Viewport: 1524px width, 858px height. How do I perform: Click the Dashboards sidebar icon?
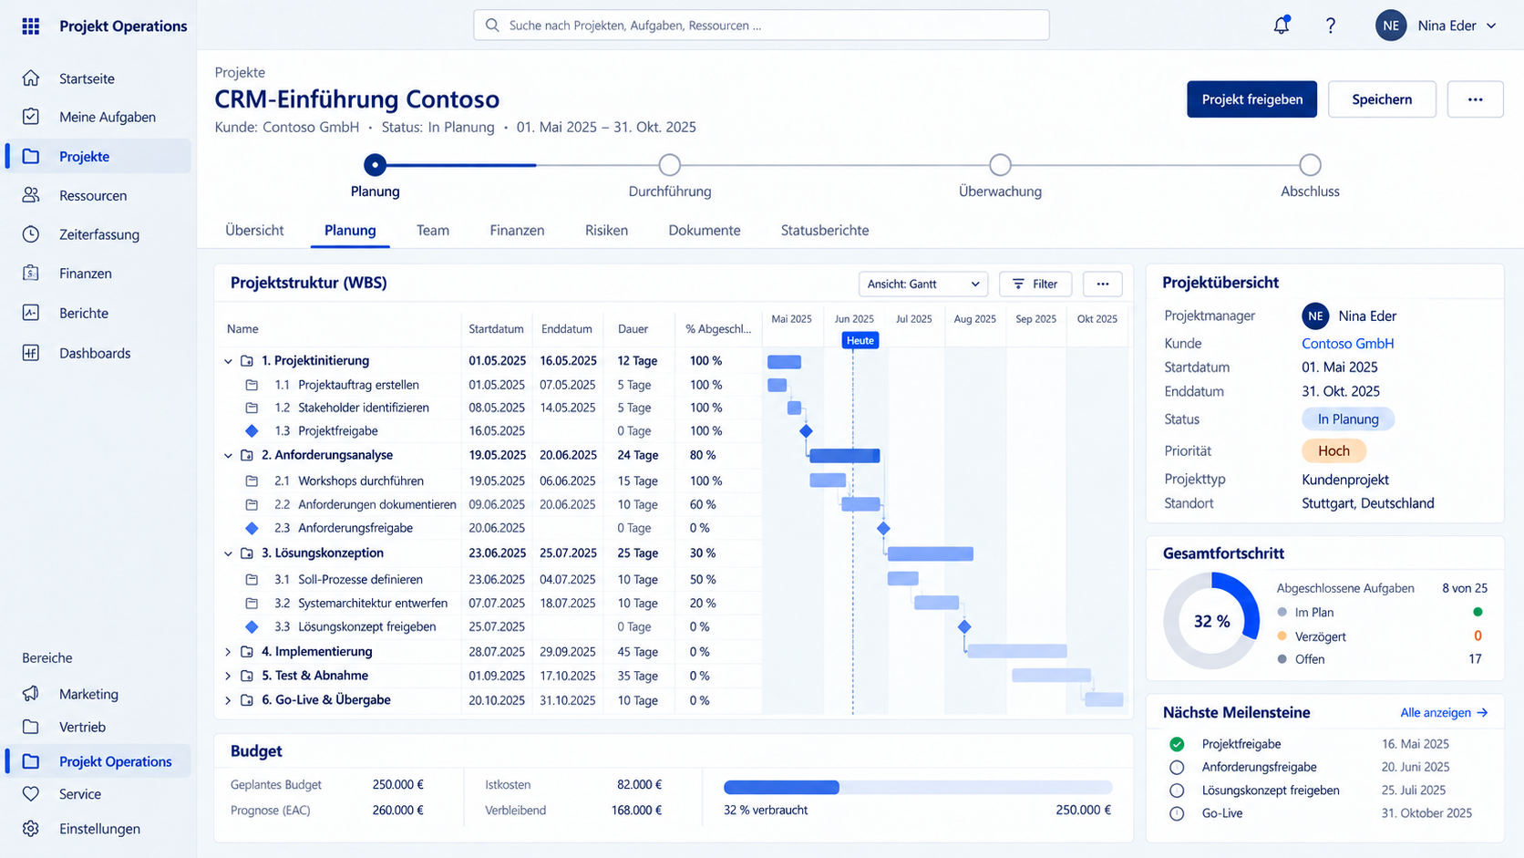[31, 353]
